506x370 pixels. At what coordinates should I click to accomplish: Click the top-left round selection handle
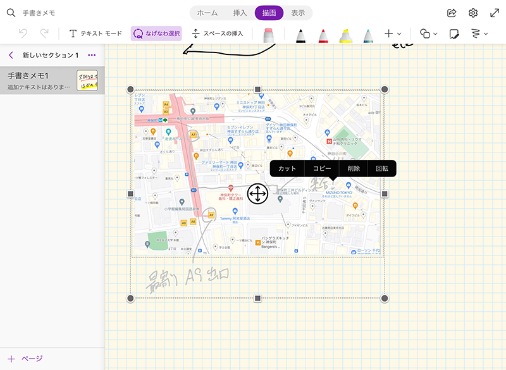tap(130, 89)
